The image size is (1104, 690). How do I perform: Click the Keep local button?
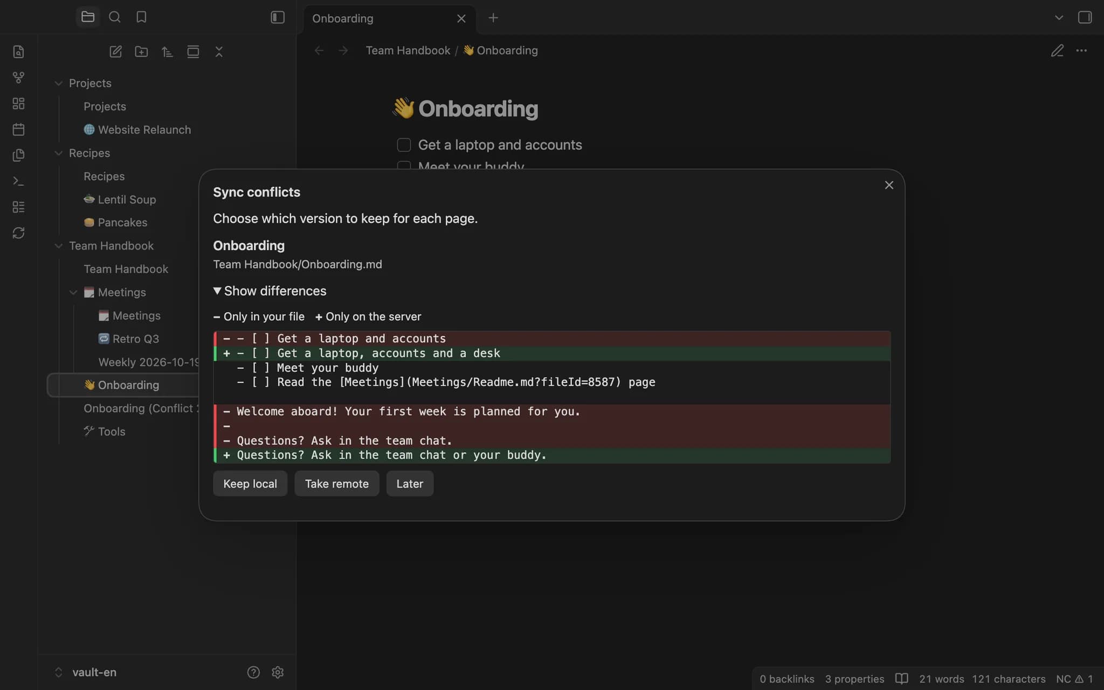pyautogui.click(x=250, y=484)
